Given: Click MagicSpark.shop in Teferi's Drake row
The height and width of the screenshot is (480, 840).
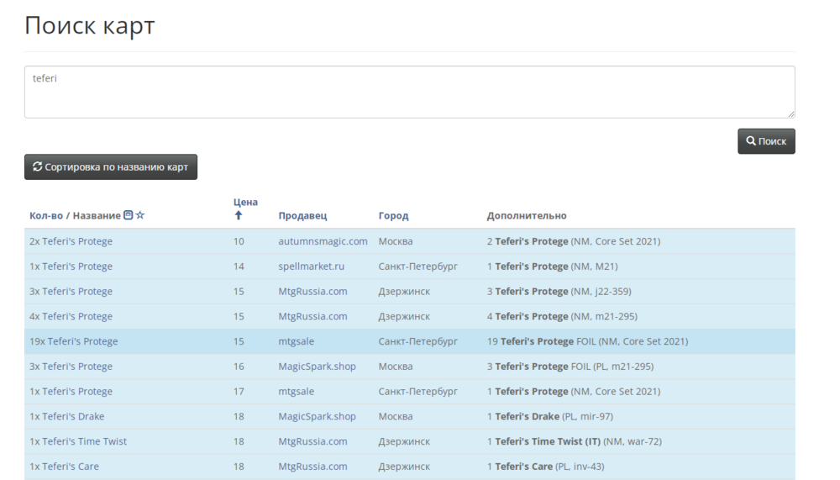Looking at the screenshot, I should pyautogui.click(x=317, y=416).
